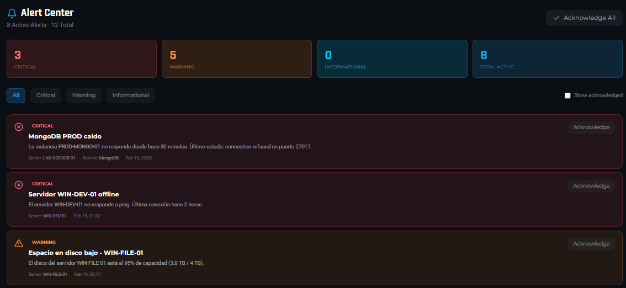Open the Espacio en disco bajo alert title
The height and width of the screenshot is (288, 626).
coord(86,253)
